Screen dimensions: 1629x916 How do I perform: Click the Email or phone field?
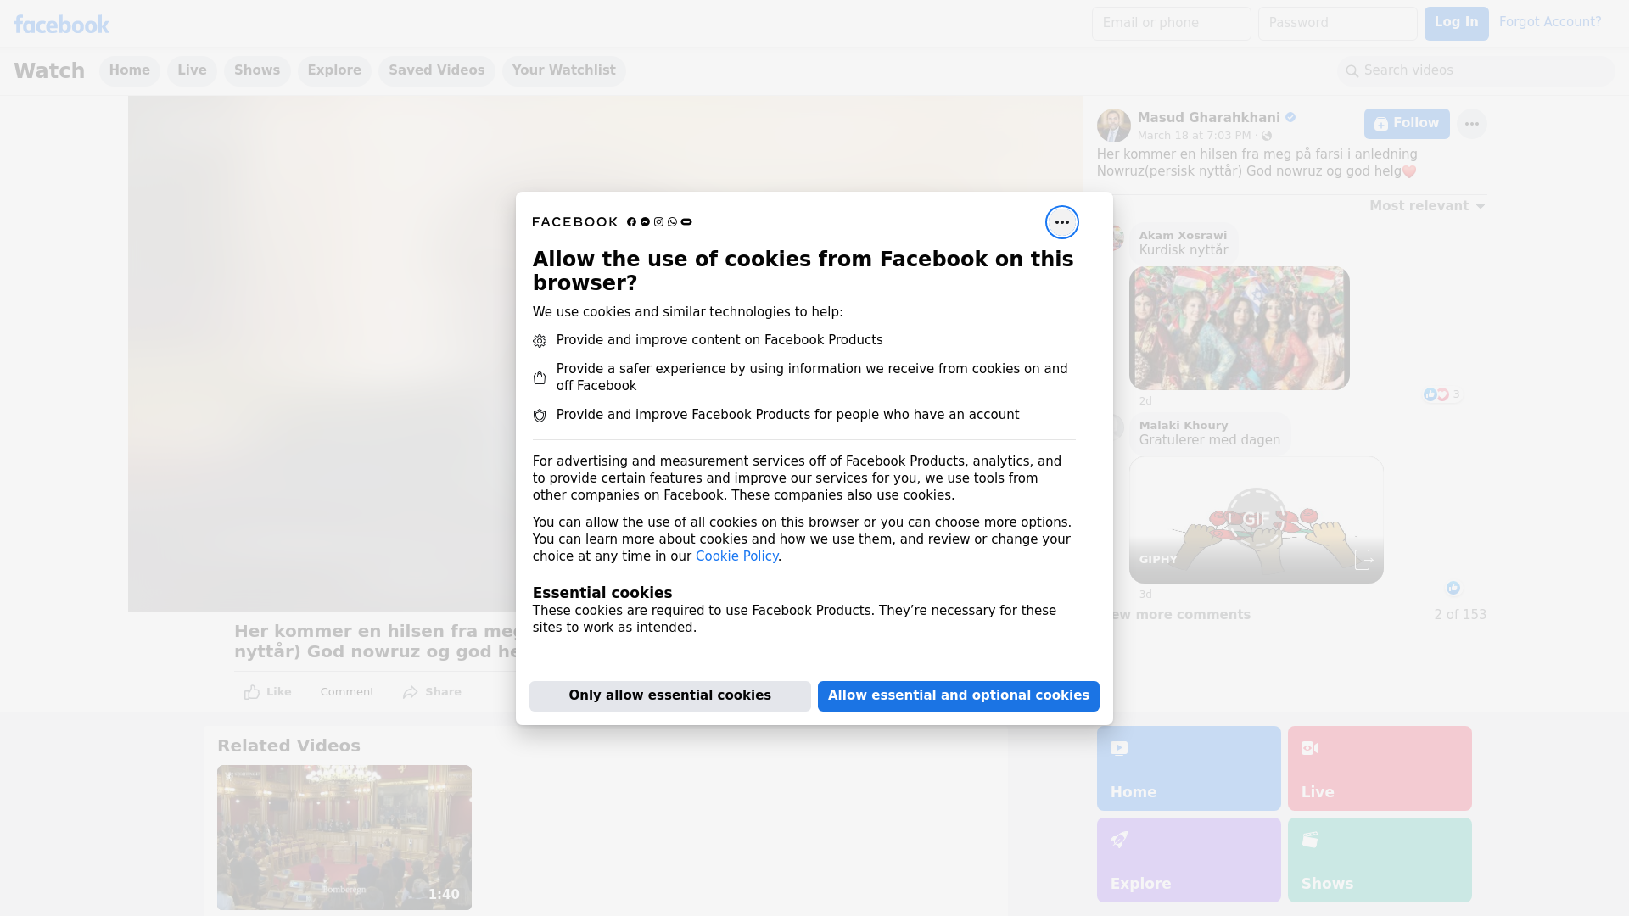point(1172,24)
